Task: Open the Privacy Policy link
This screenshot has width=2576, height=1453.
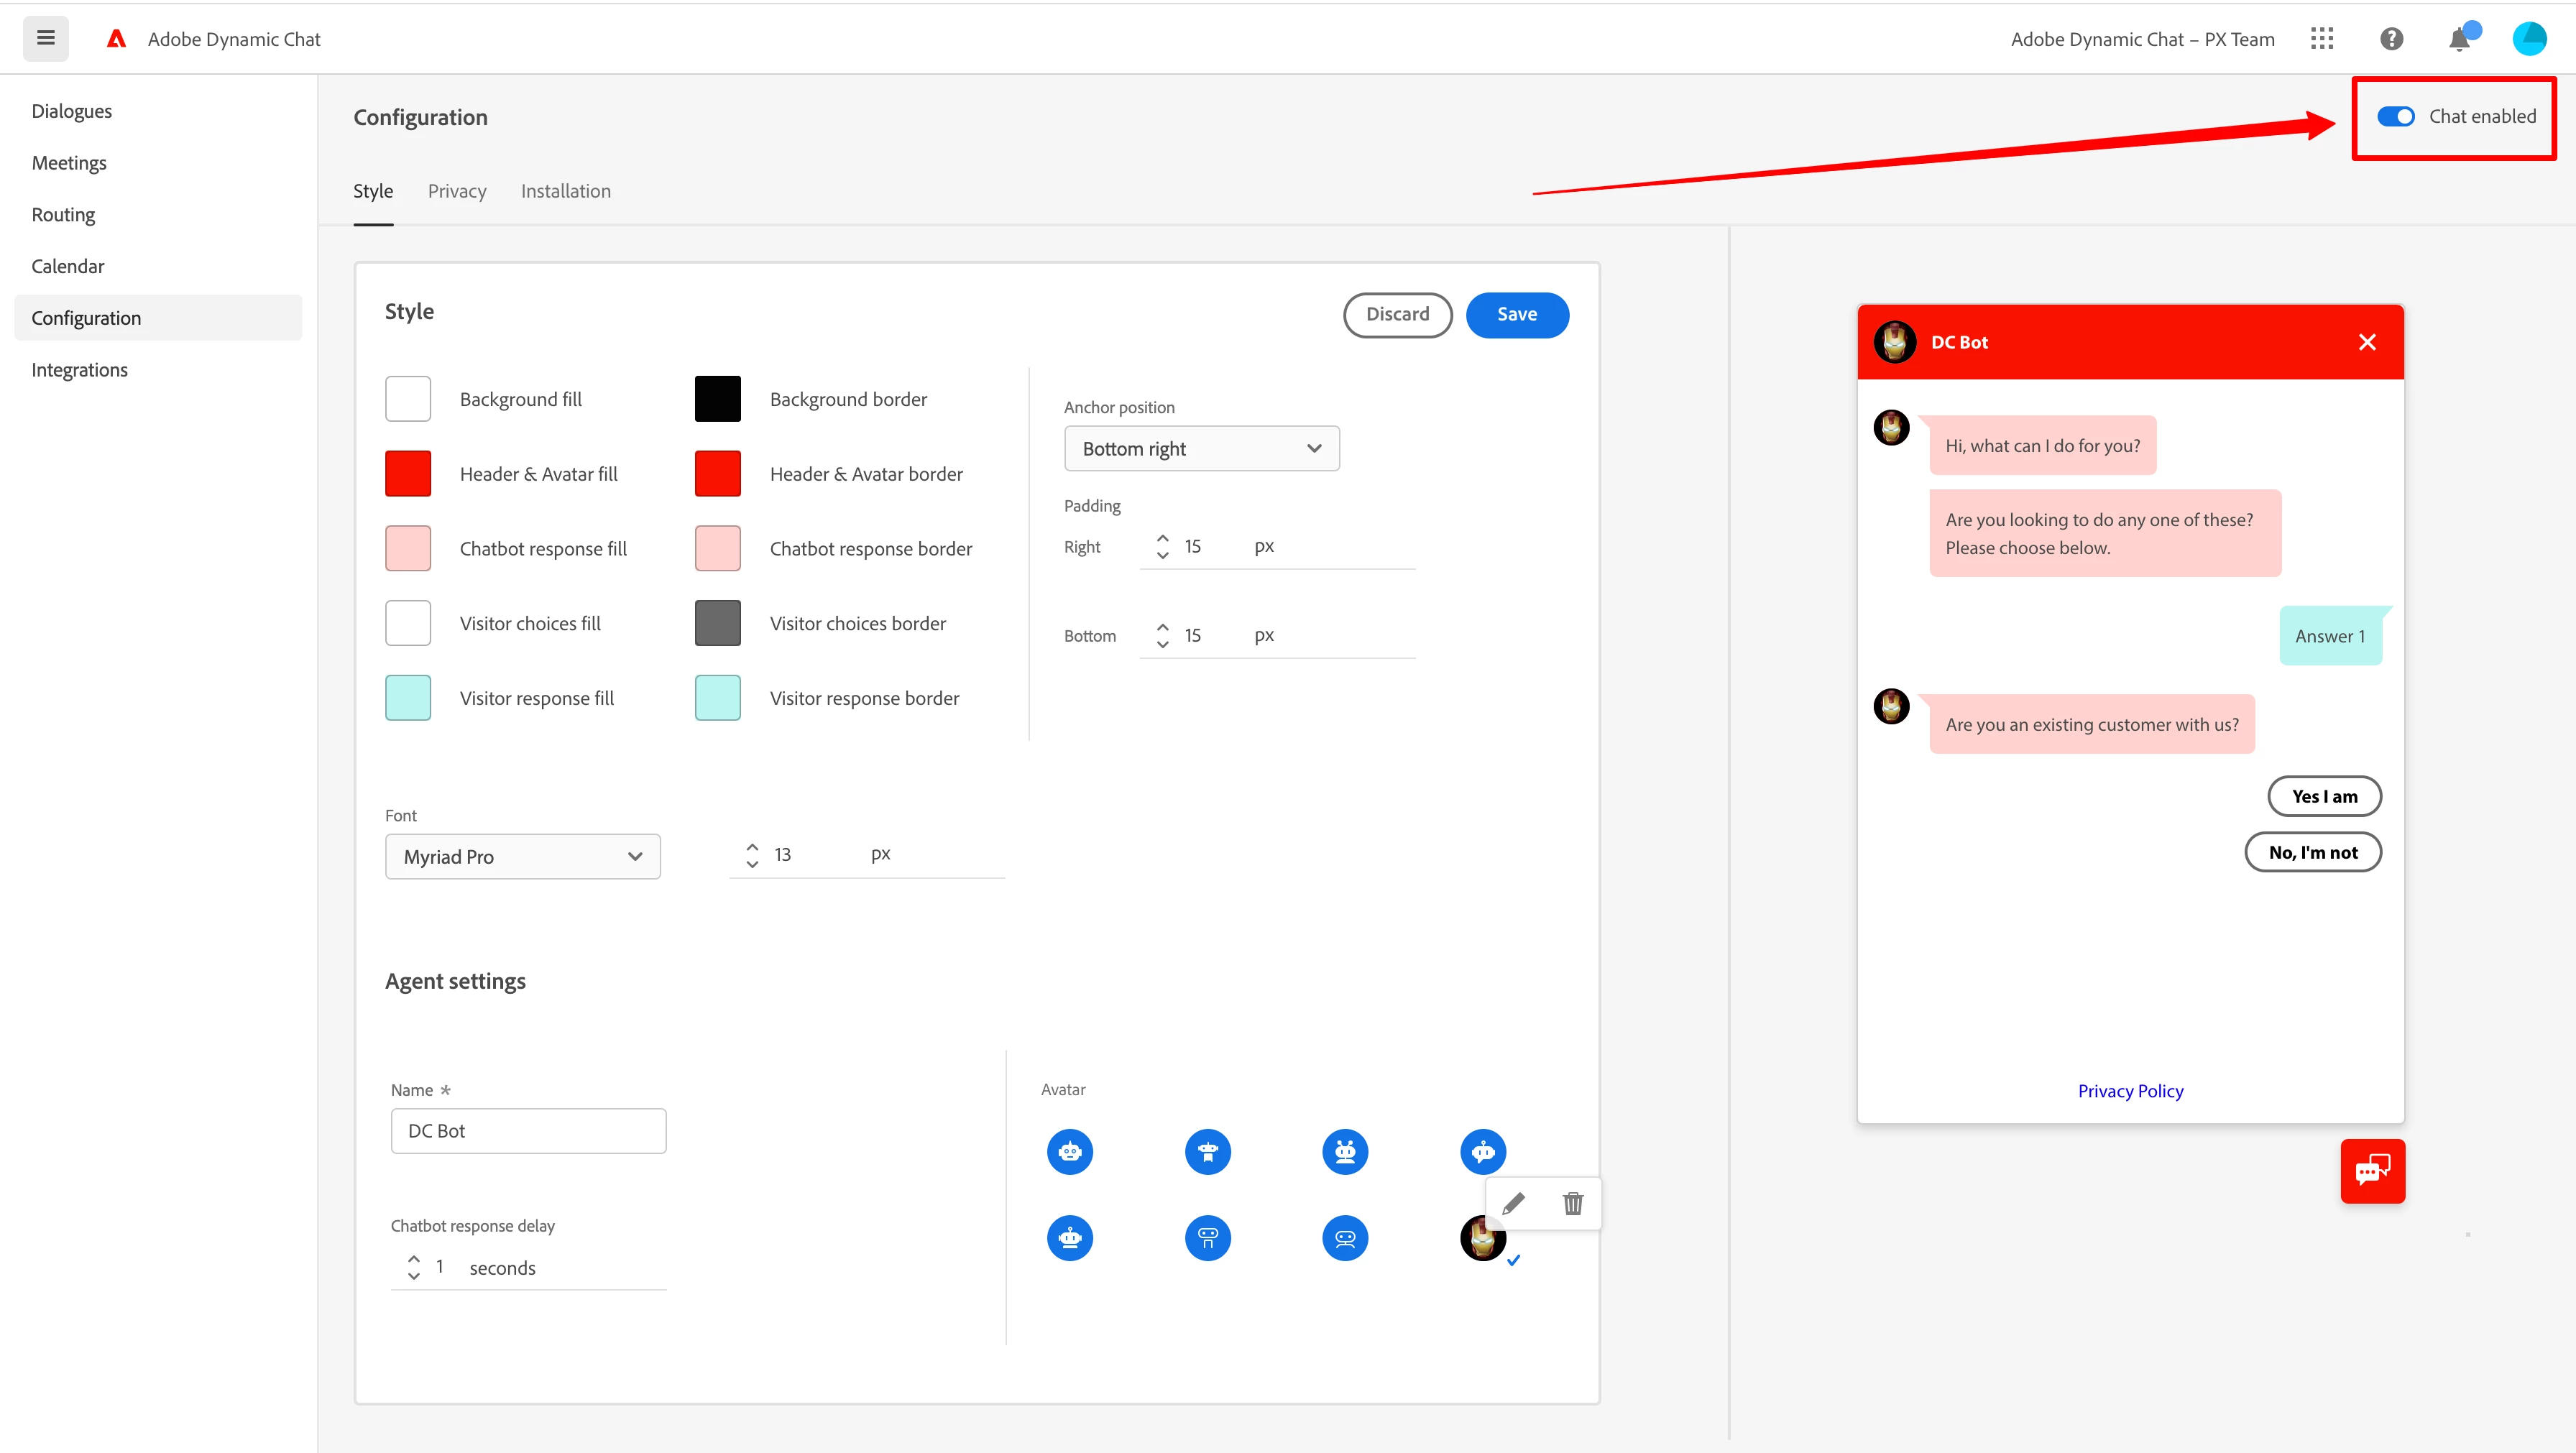Action: pyautogui.click(x=2130, y=1091)
